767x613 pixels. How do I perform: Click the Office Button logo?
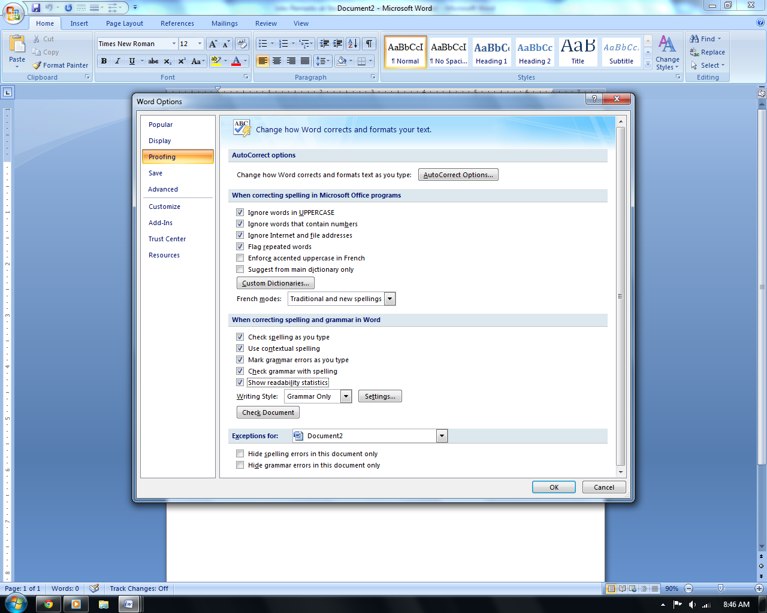[13, 13]
